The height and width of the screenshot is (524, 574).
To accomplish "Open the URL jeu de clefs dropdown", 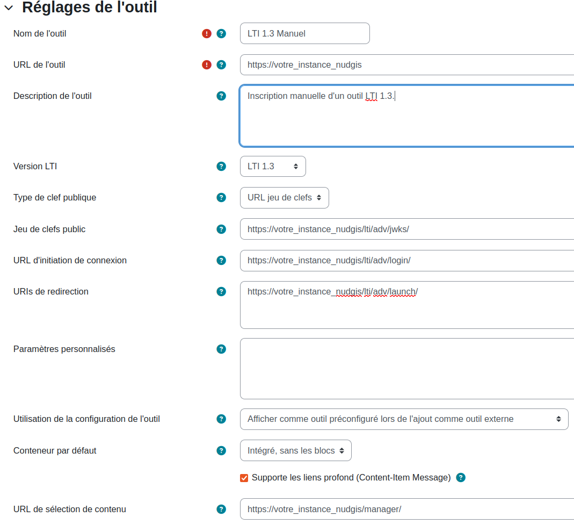I will pos(285,198).
